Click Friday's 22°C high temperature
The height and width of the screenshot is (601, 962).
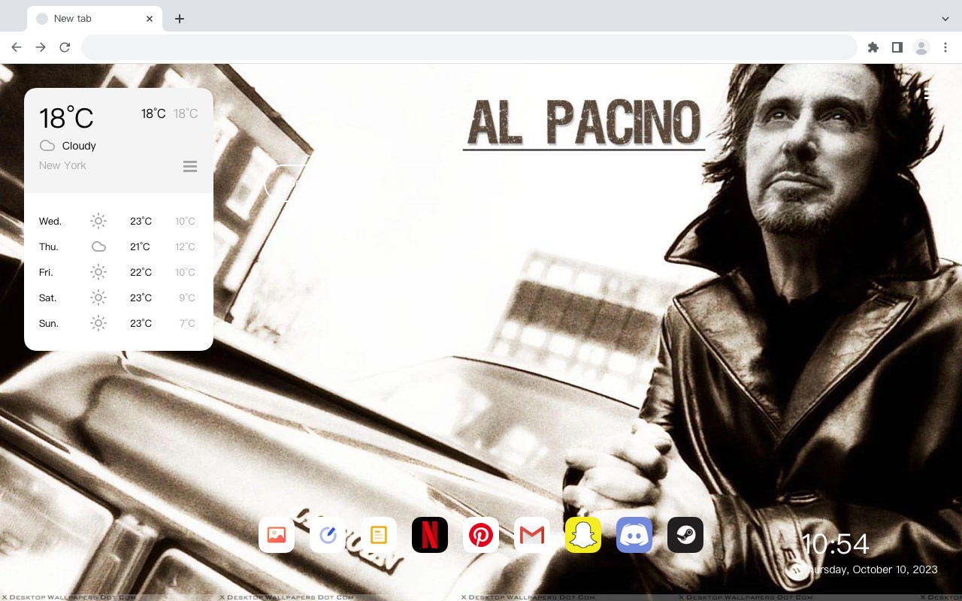(141, 272)
